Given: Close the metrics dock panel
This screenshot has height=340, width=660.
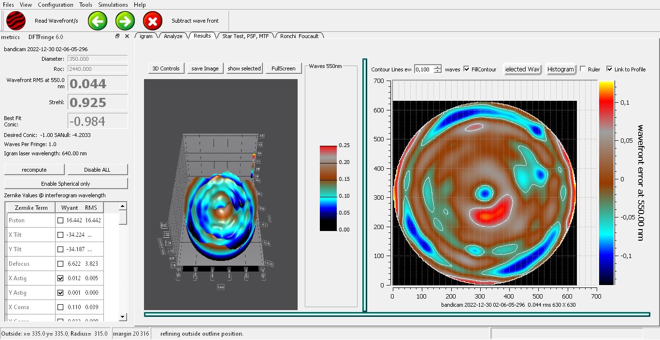Looking at the screenshot, I should pos(127,36).
